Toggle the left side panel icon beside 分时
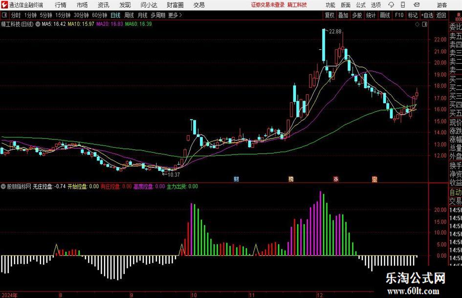This screenshot has height=298, width=462. pyautogui.click(x=4, y=15)
